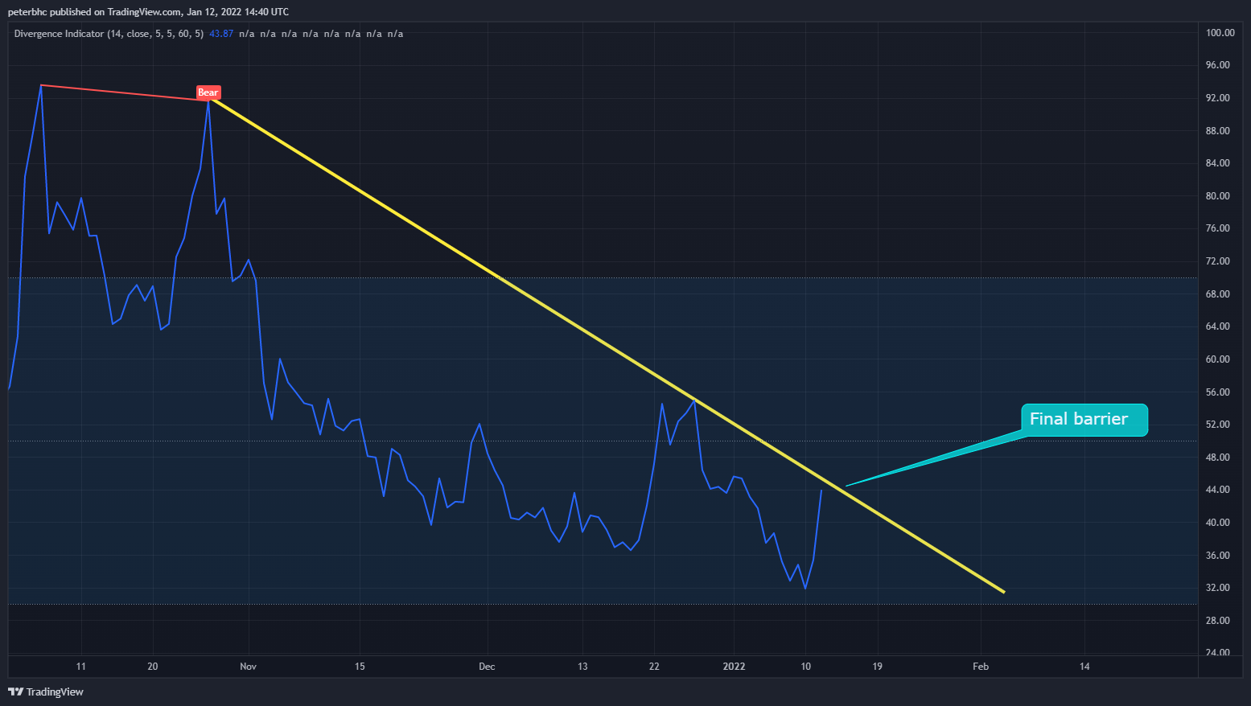The height and width of the screenshot is (706, 1251).
Task: Click the 44.00 price scale label
Action: [x=1217, y=490]
